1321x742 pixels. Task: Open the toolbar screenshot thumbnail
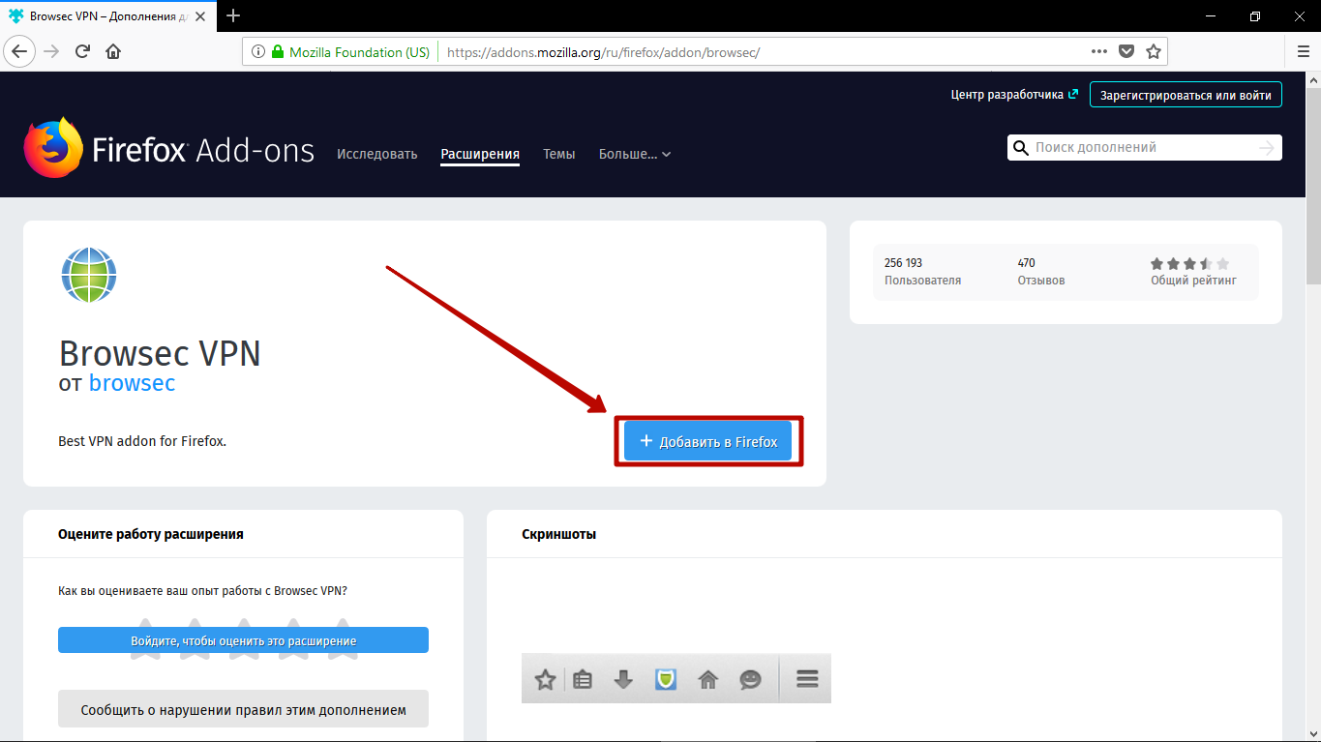click(x=676, y=678)
